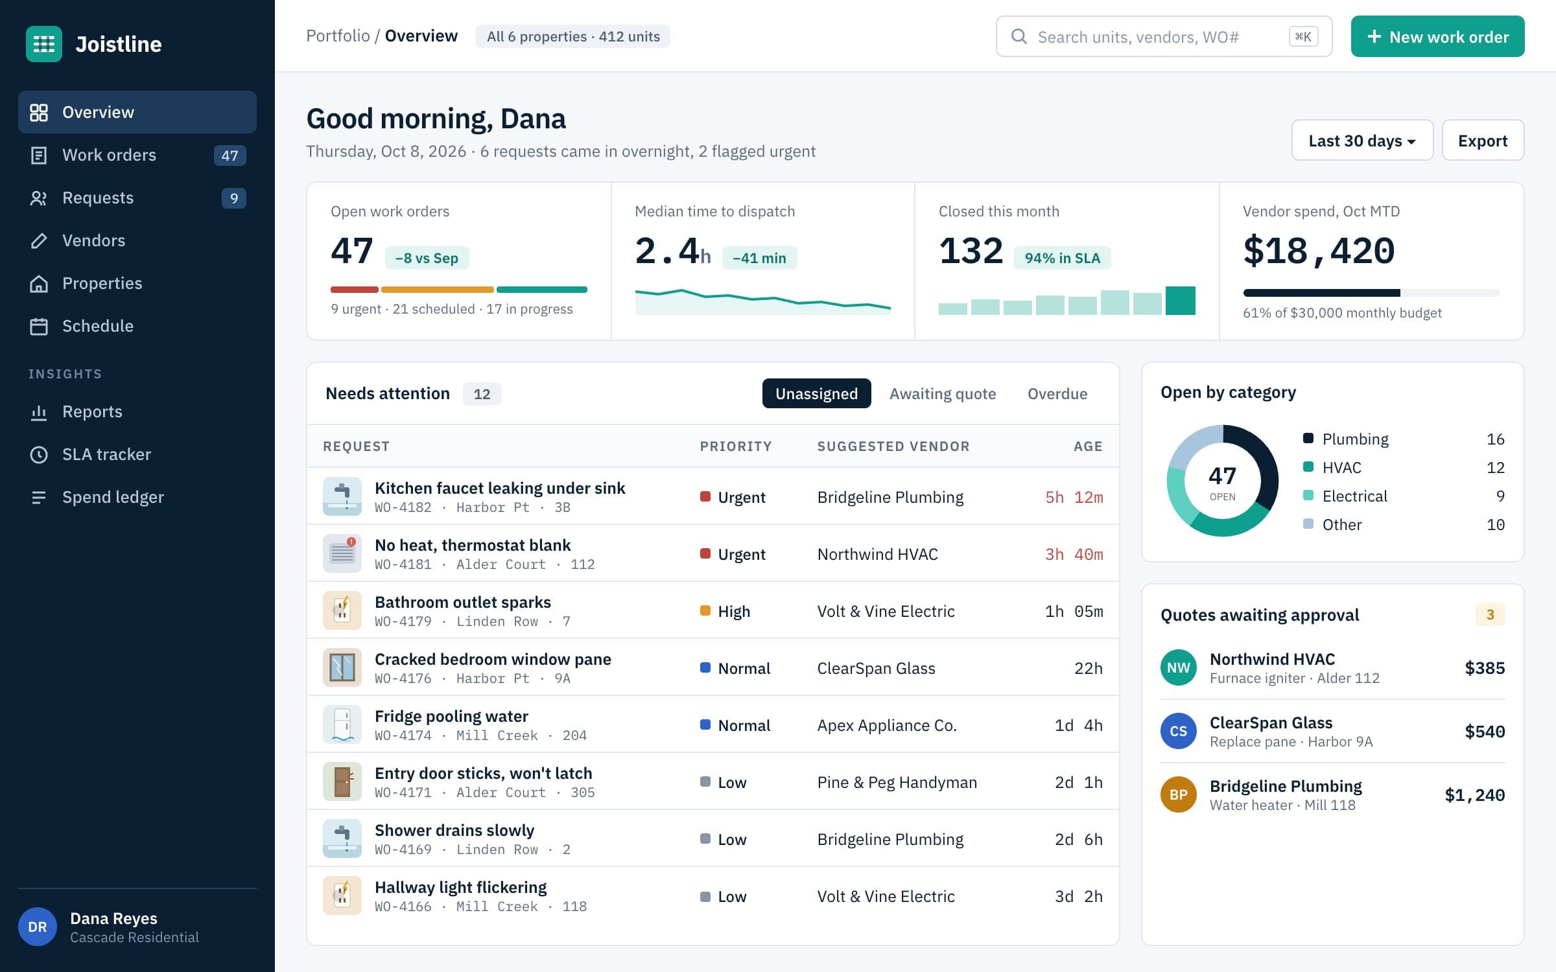Click the Work orders 47 badge

pyautogui.click(x=230, y=155)
